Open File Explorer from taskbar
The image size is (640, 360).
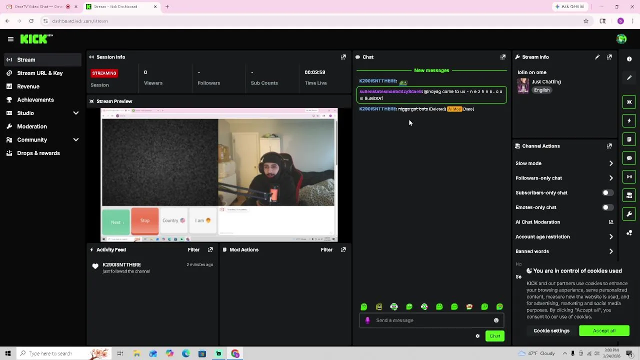(136, 353)
